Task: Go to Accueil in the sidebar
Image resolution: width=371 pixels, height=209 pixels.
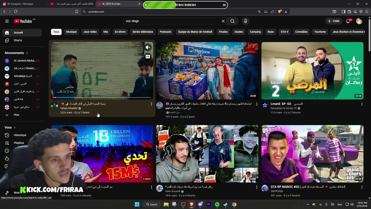Action: pyautogui.click(x=22, y=33)
